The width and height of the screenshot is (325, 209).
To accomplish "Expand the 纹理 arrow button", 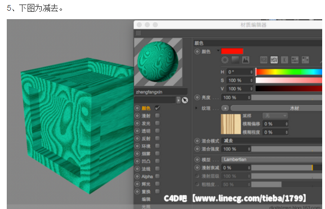I will click(225, 108).
